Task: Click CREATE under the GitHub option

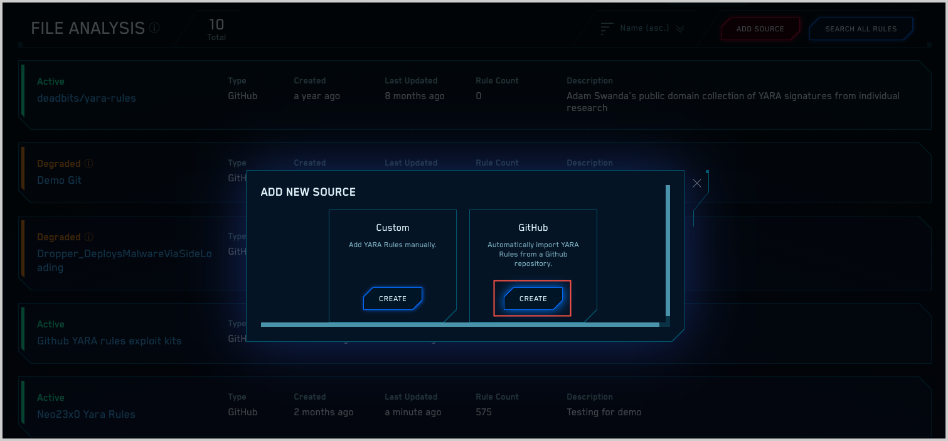Action: pos(533,299)
